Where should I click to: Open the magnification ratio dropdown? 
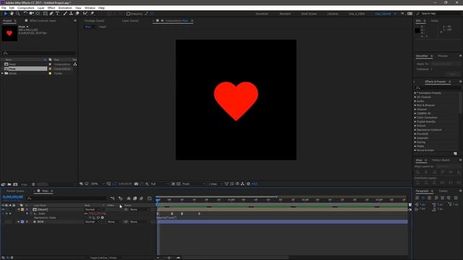coord(98,183)
